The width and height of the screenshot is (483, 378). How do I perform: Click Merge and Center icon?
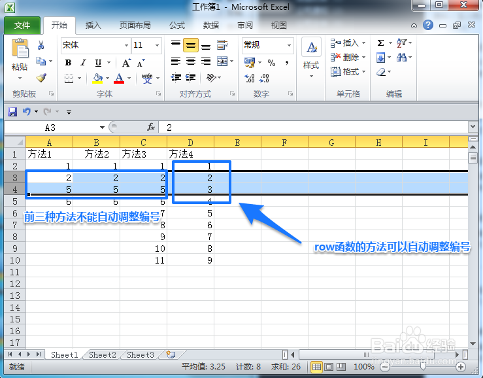tap(222, 61)
